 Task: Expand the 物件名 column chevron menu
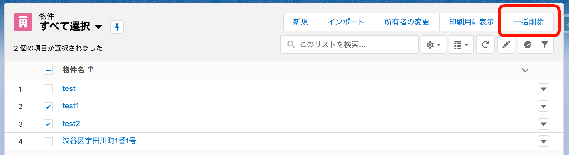(525, 70)
